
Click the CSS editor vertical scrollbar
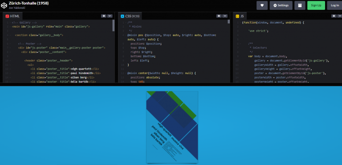click(x=228, y=21)
